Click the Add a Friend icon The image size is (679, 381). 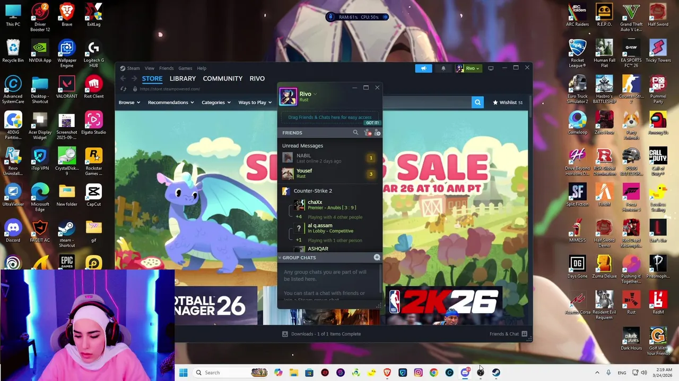pos(378,133)
